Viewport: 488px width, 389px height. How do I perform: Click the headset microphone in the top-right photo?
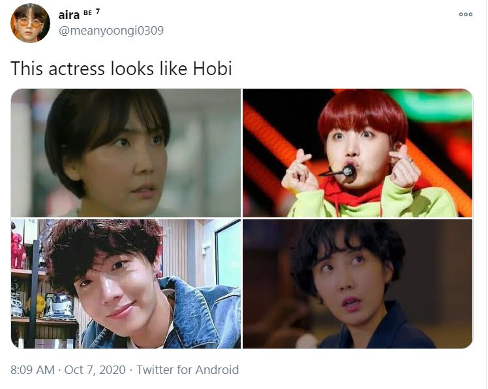[x=348, y=170]
